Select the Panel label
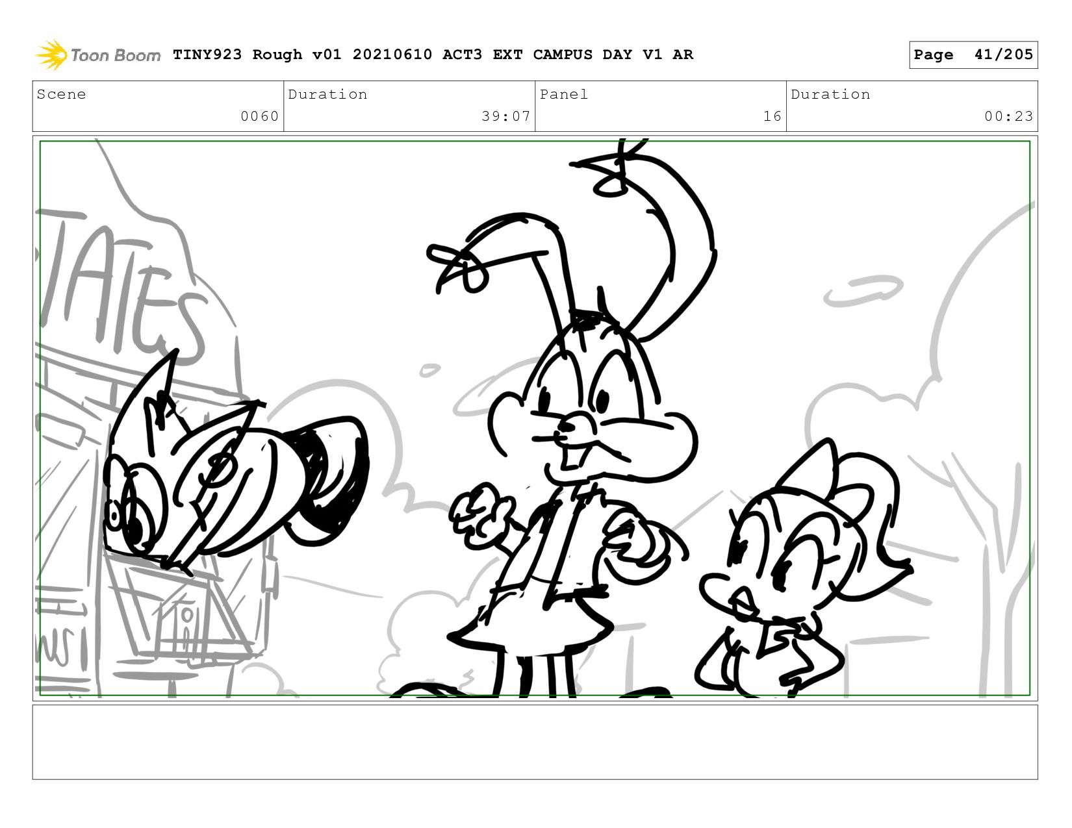Viewport: 1072px width, 828px height. click(564, 94)
